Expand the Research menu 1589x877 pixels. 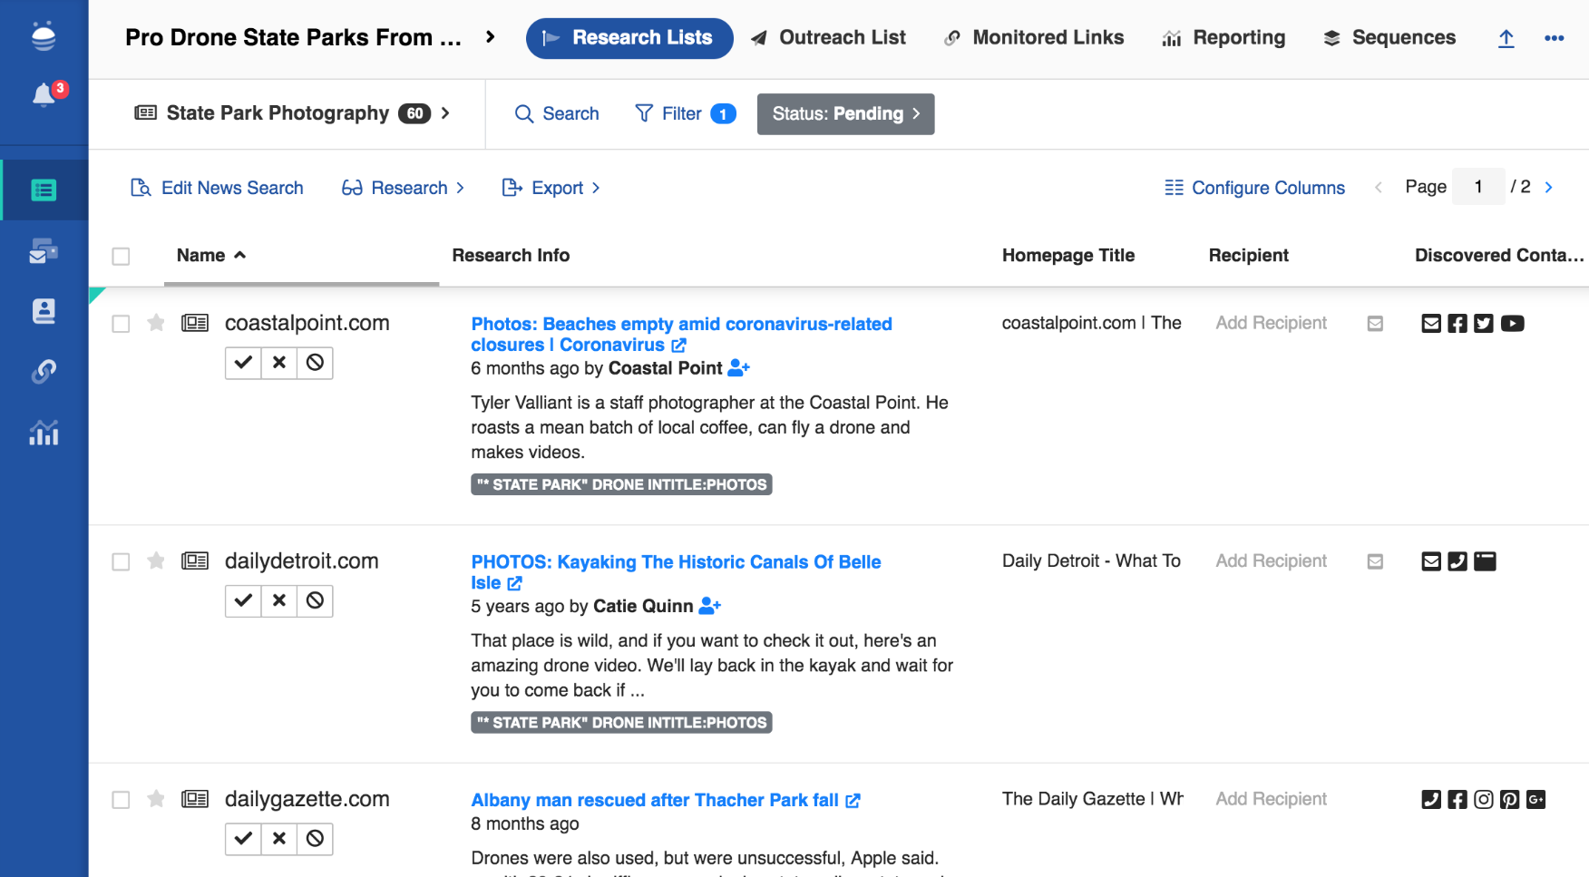pos(403,188)
